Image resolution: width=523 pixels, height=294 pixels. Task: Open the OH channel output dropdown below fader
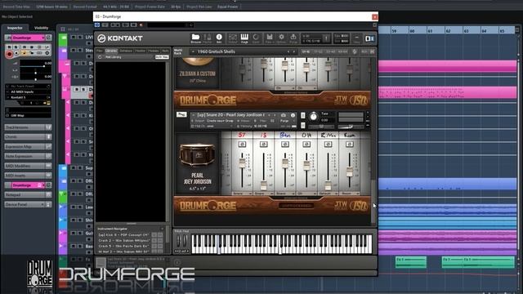pyautogui.click(x=306, y=194)
